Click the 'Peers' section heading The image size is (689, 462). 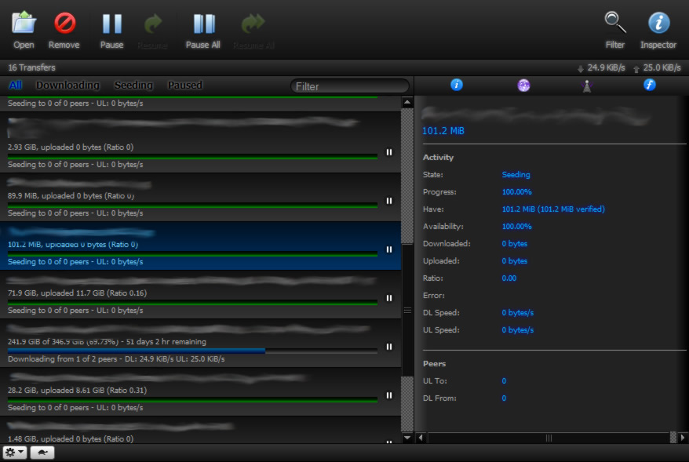tap(434, 364)
